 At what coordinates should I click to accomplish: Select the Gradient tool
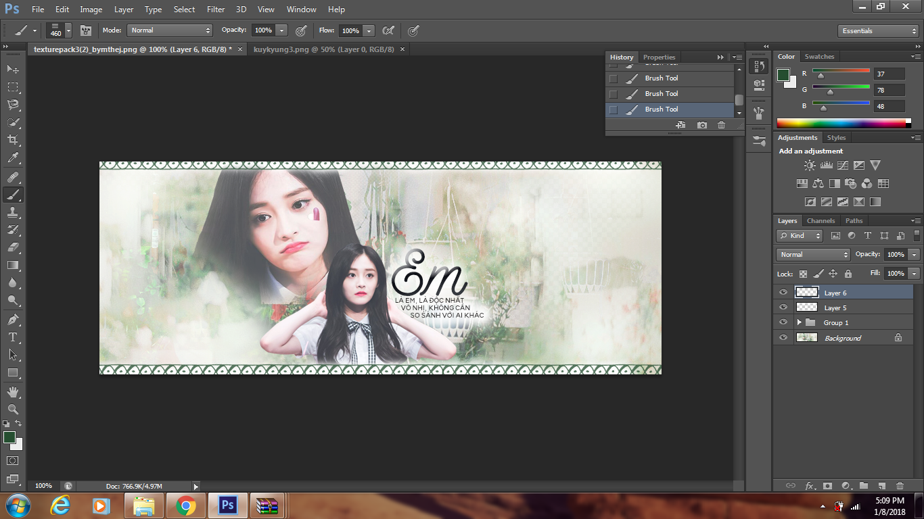[x=13, y=266]
